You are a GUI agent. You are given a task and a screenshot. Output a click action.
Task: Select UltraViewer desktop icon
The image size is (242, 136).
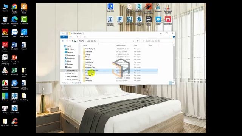pos(14,84)
